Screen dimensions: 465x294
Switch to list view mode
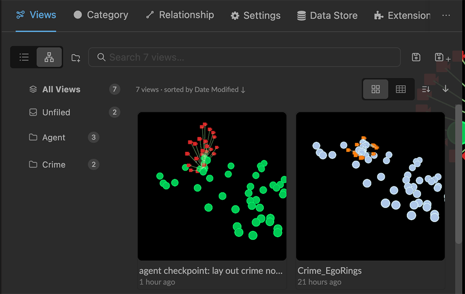[x=24, y=57]
